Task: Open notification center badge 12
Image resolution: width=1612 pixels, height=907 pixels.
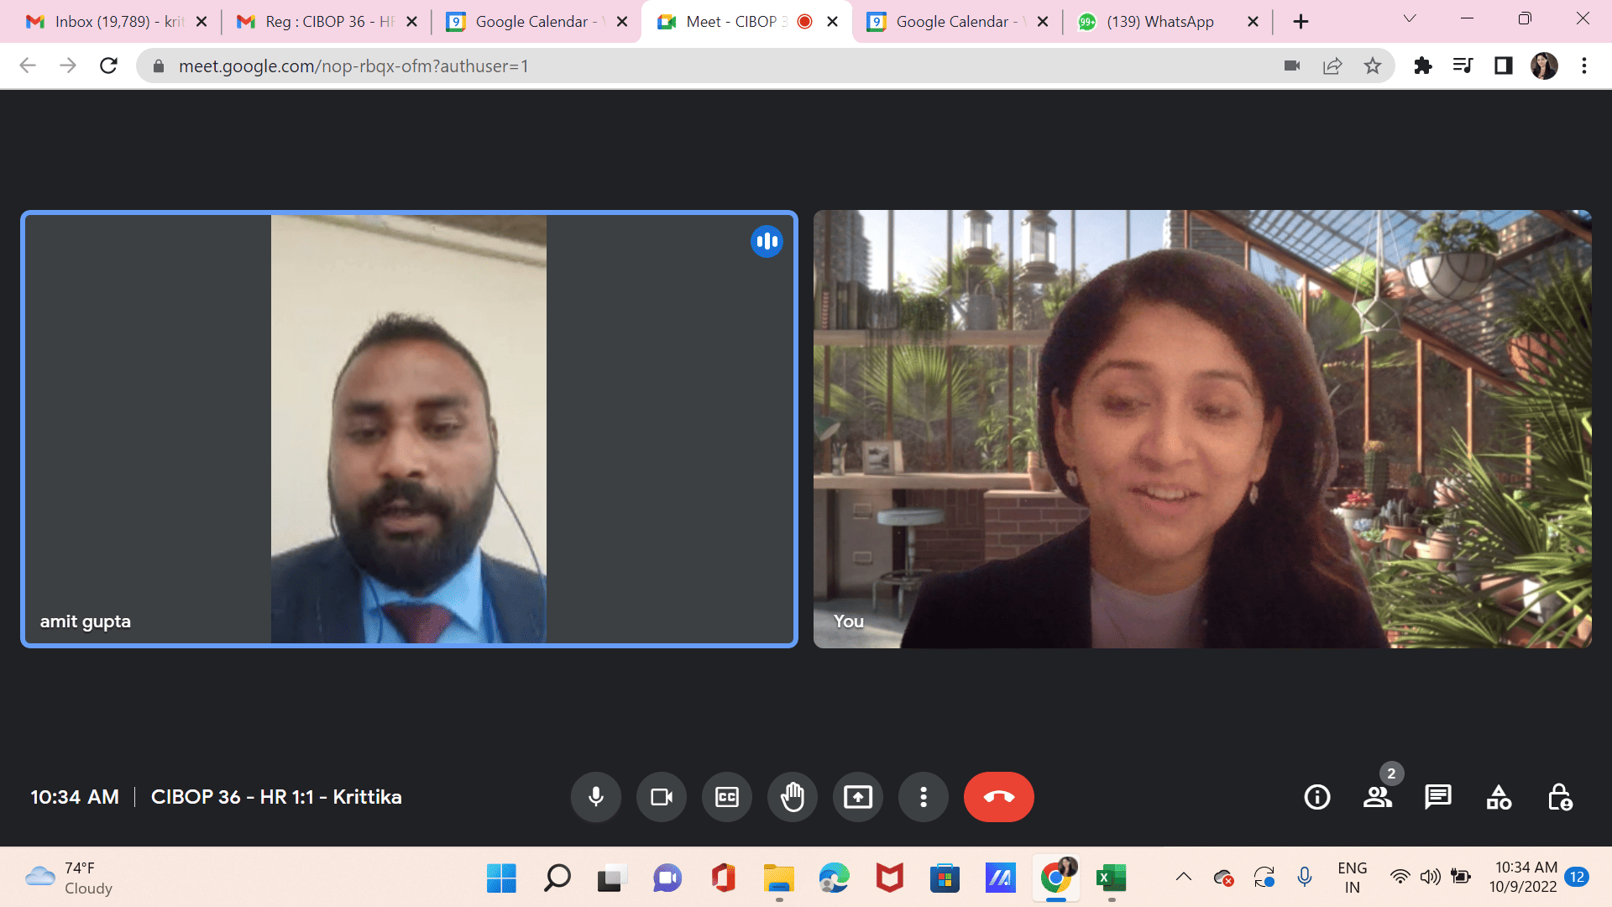Action: pyautogui.click(x=1577, y=878)
